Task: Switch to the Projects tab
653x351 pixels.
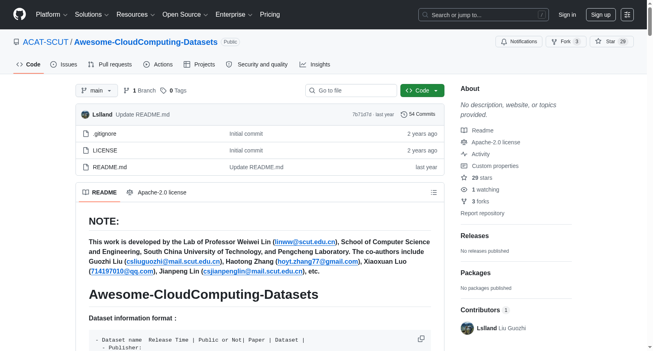Action: pos(199,64)
